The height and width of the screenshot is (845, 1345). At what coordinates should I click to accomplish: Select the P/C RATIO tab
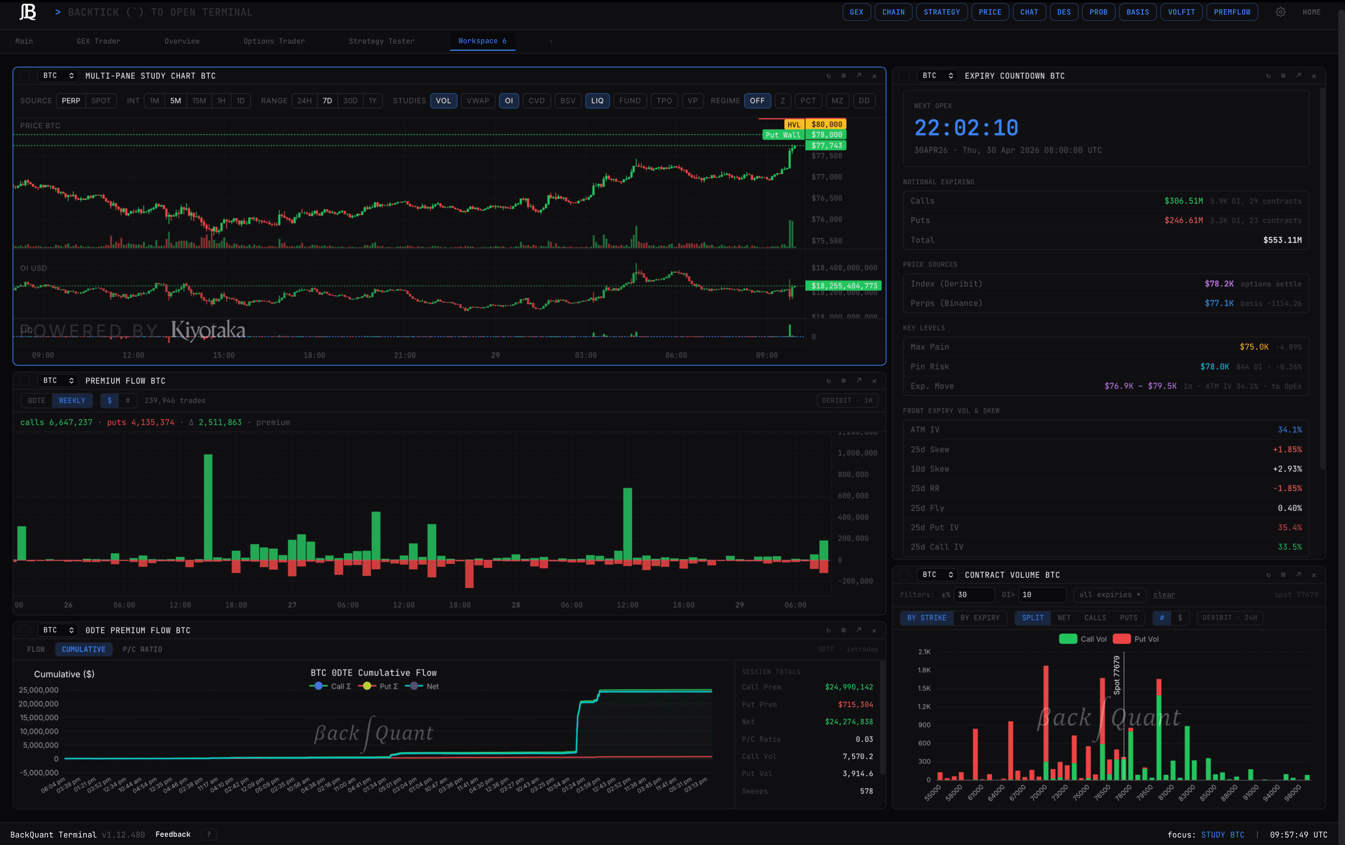click(142, 650)
